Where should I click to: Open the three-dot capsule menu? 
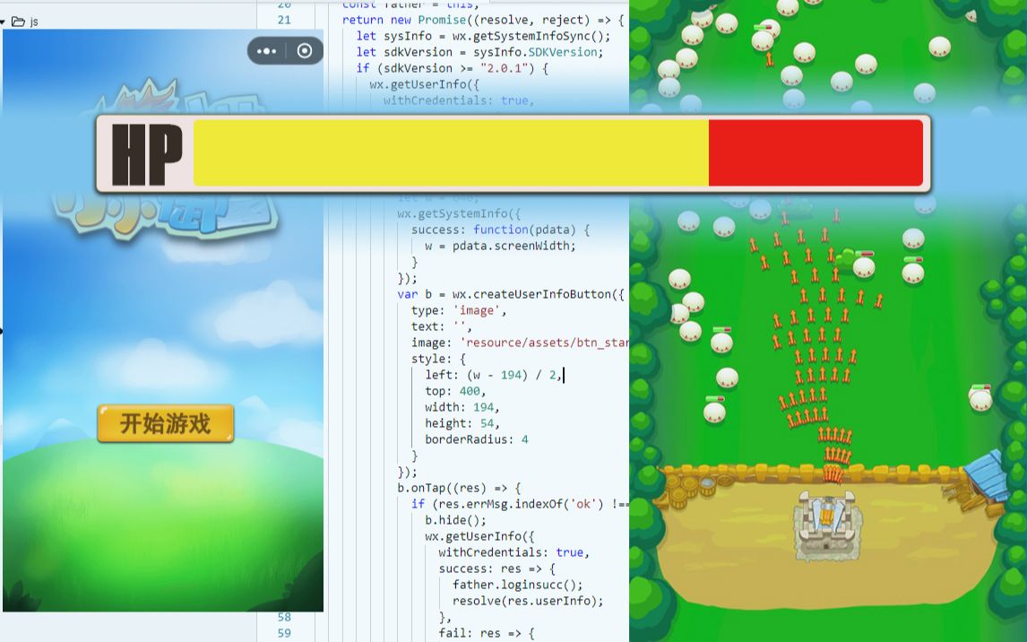[267, 51]
